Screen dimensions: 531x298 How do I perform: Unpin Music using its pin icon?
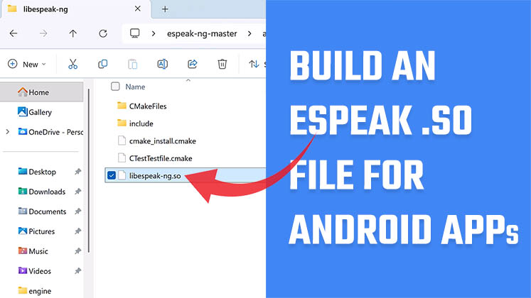[78, 251]
